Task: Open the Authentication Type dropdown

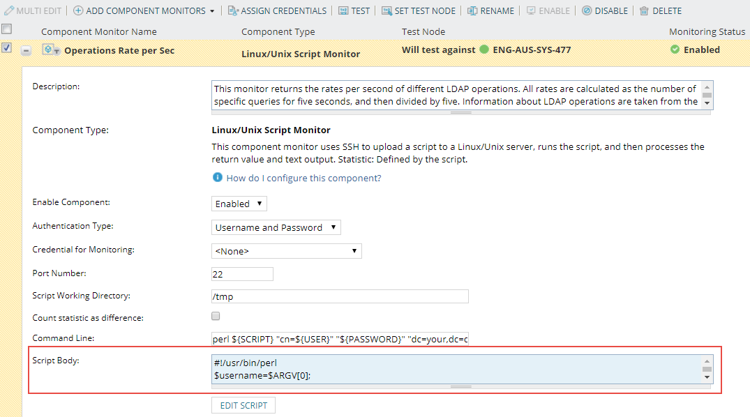Action: click(276, 227)
